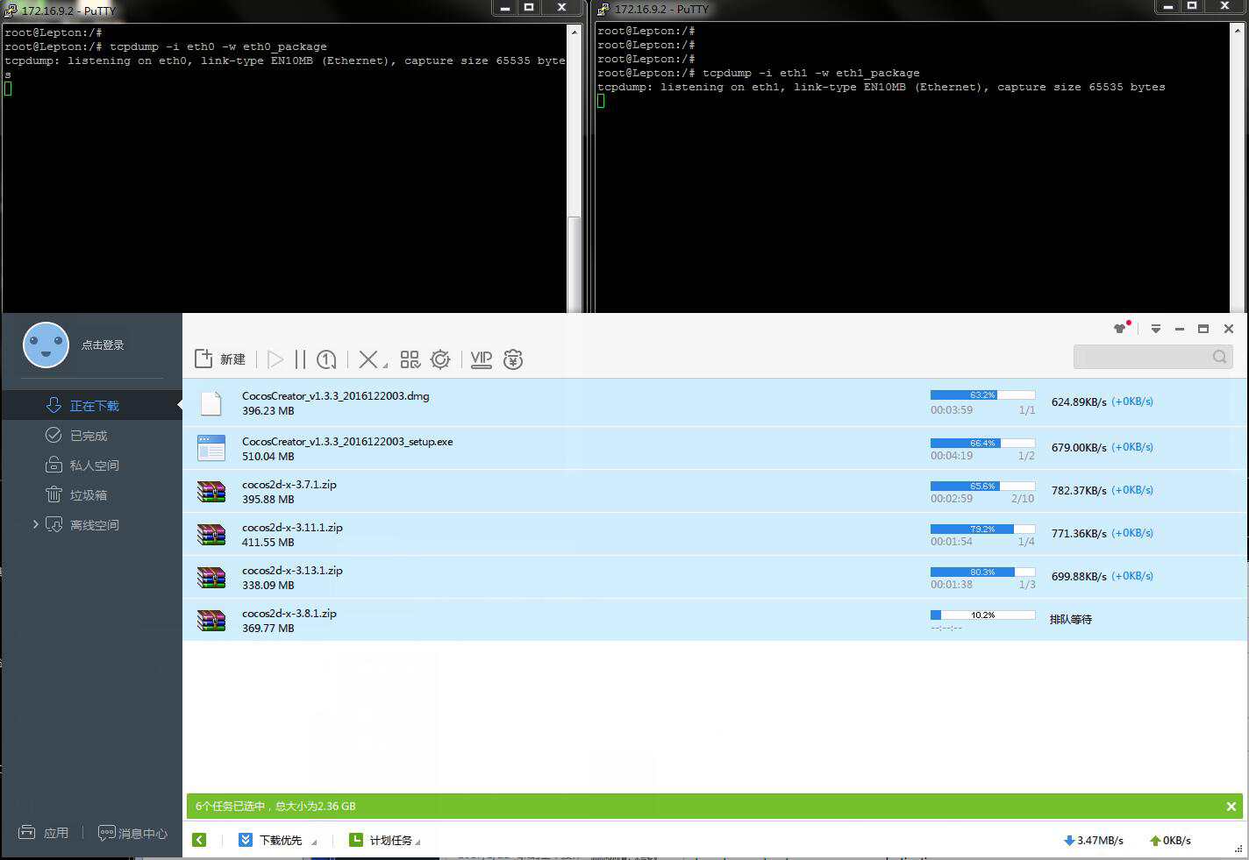Click the 新建 new task button
1249x860 pixels.
[x=220, y=359]
